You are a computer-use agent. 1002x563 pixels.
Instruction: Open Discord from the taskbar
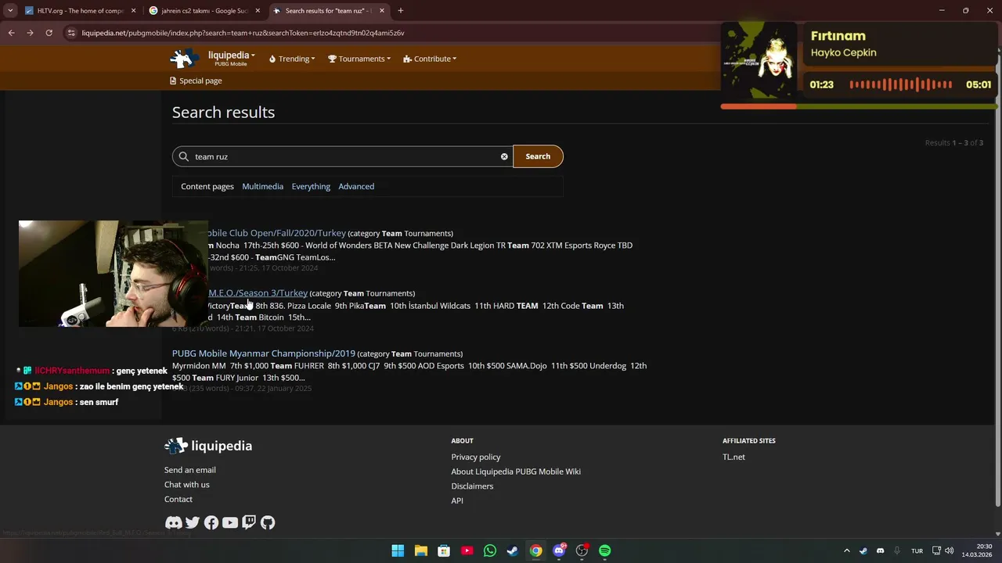[559, 550]
